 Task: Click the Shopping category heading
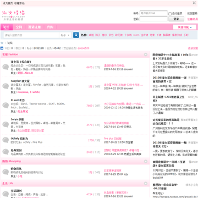click(12, 161)
